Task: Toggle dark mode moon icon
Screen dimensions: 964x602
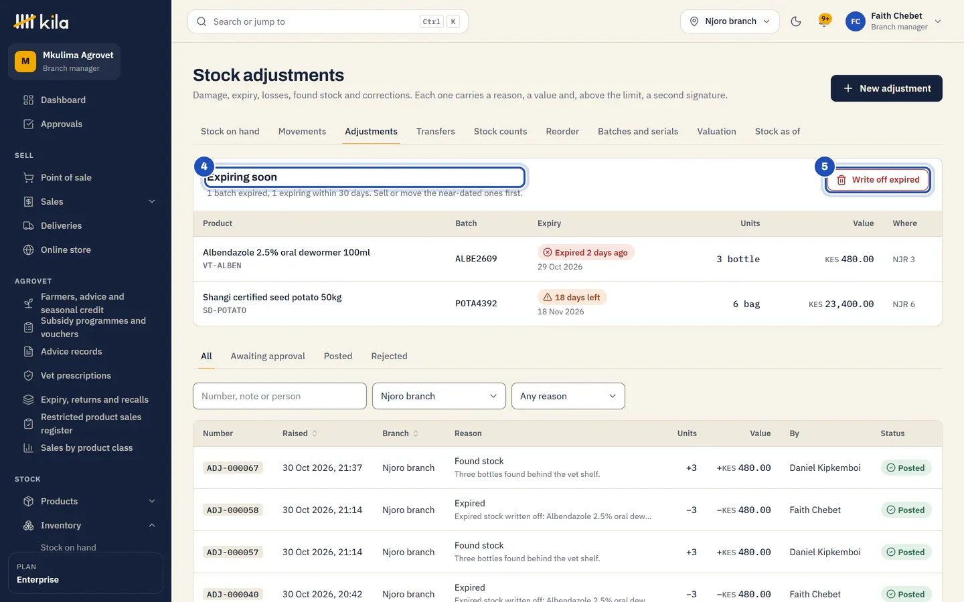Action: point(796,21)
